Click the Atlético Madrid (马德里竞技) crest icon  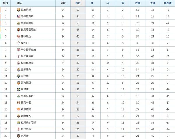[19, 16]
